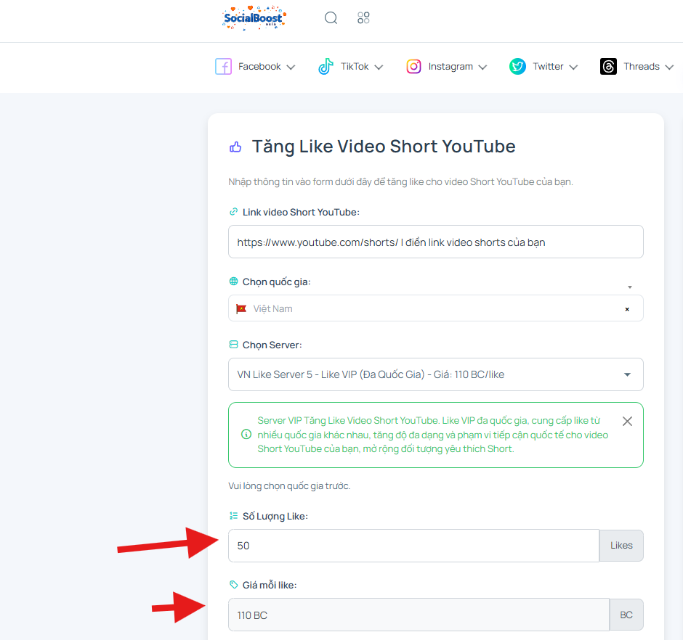This screenshot has width=683, height=640.
Task: Expand the Instagram menu chevron
Action: click(x=482, y=67)
